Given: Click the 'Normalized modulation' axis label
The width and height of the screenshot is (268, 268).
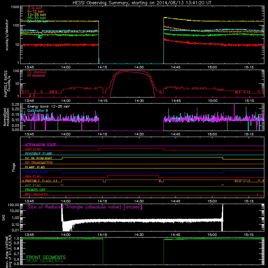Looking at the screenshot, I should click(6, 117).
